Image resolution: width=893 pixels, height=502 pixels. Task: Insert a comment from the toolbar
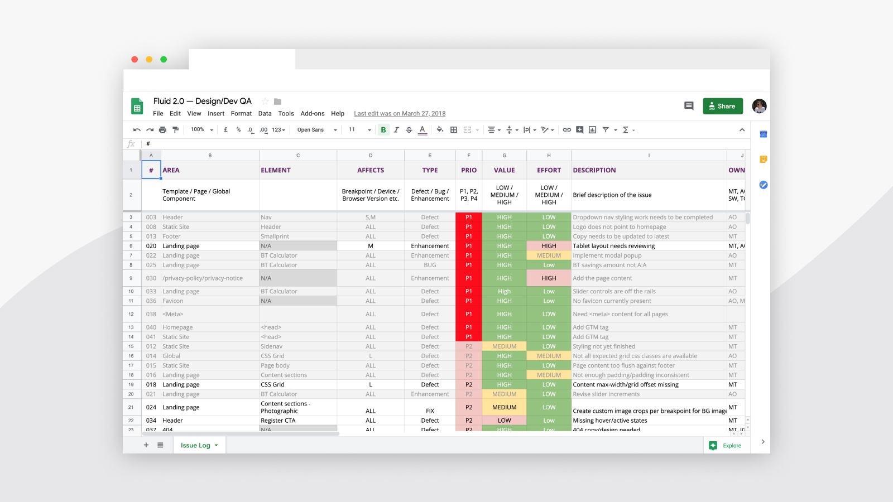(580, 130)
